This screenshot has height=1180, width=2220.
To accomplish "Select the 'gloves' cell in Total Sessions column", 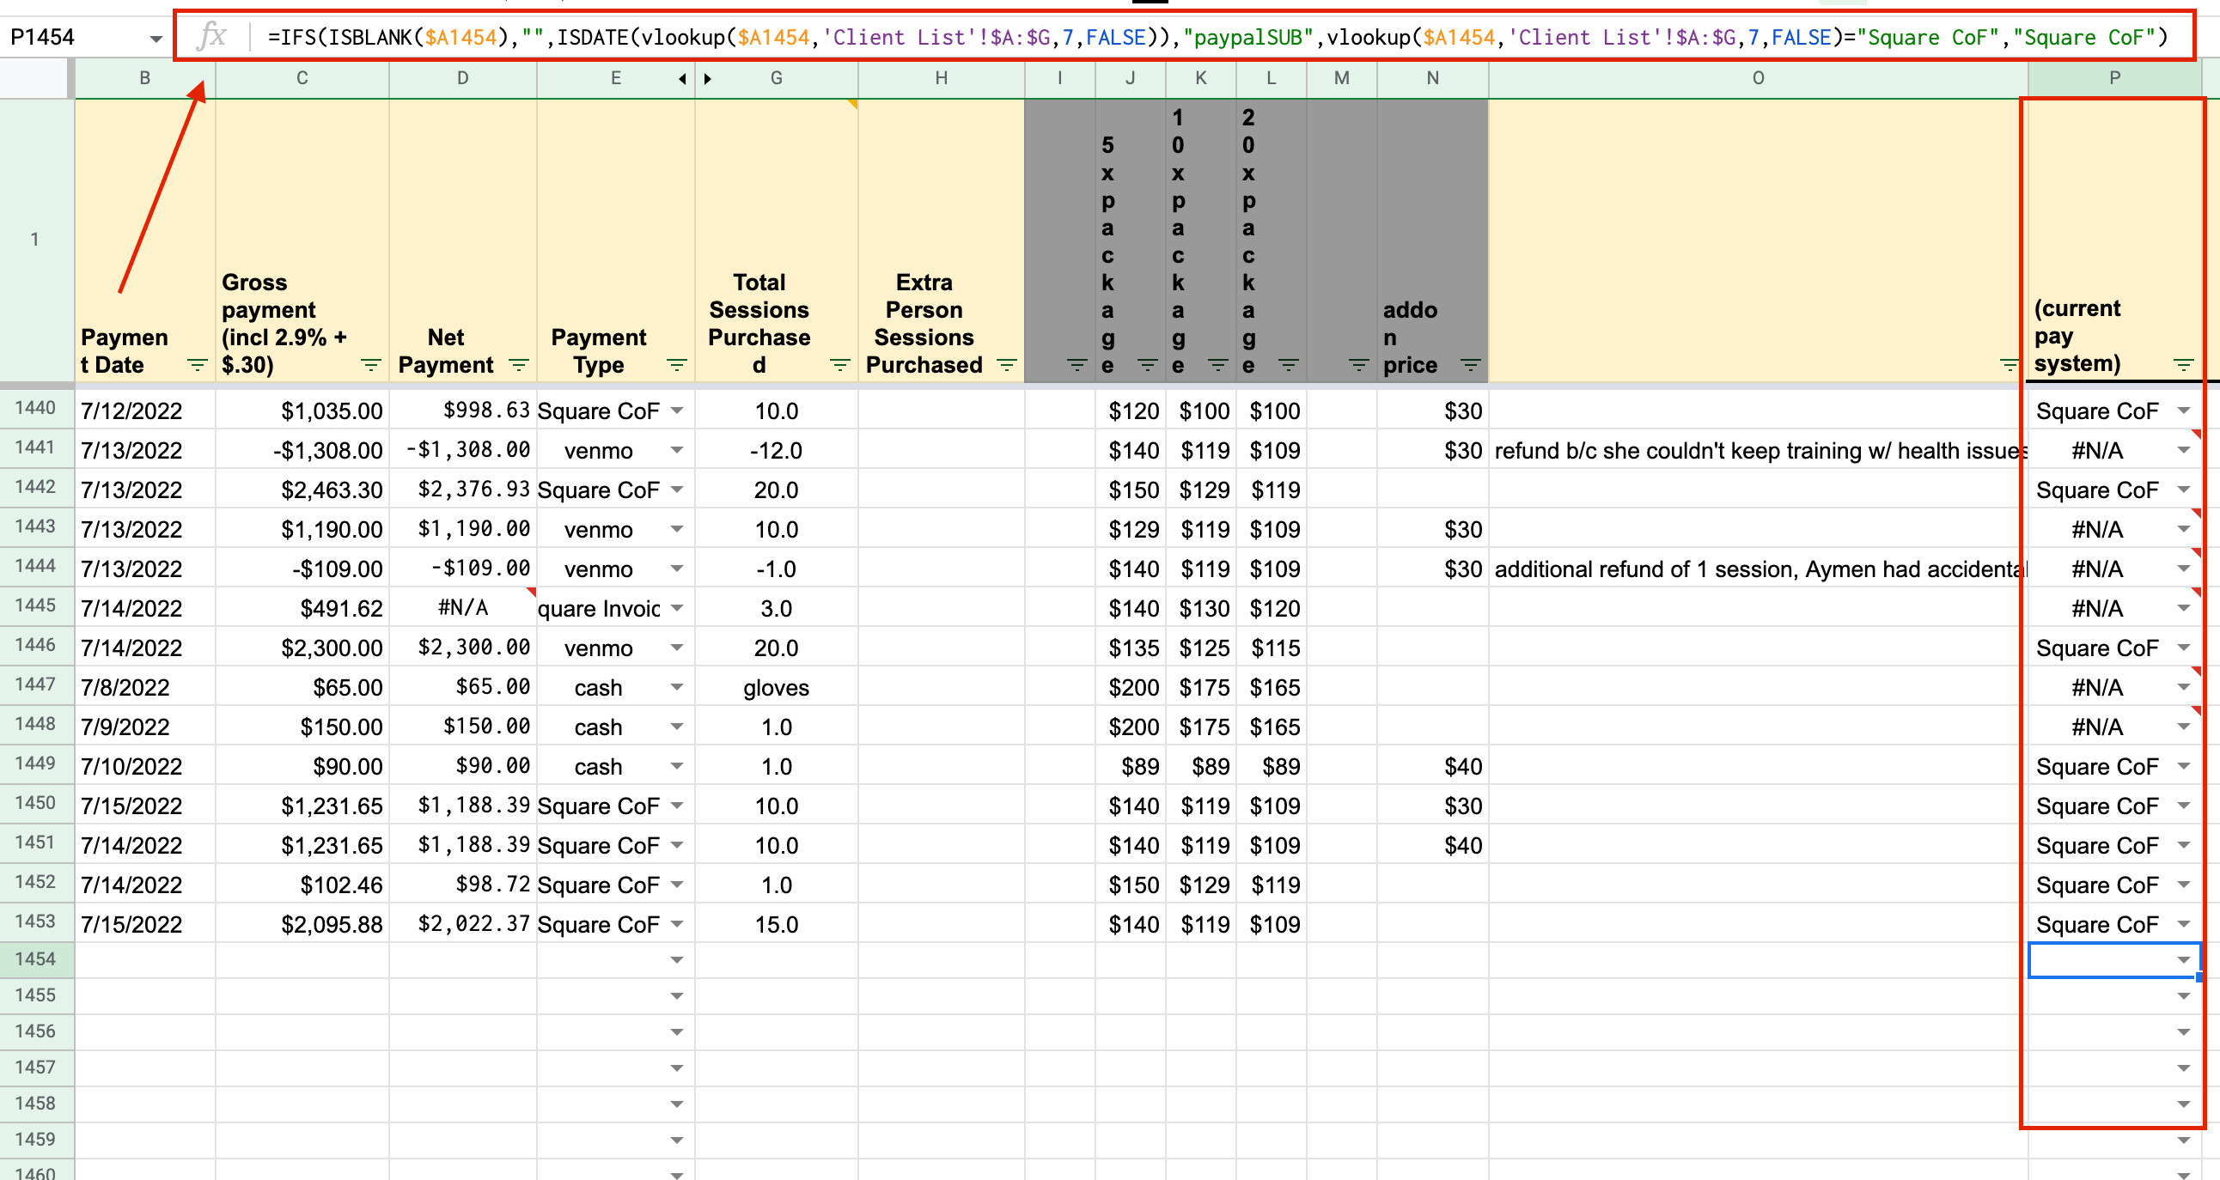I will pos(776,687).
